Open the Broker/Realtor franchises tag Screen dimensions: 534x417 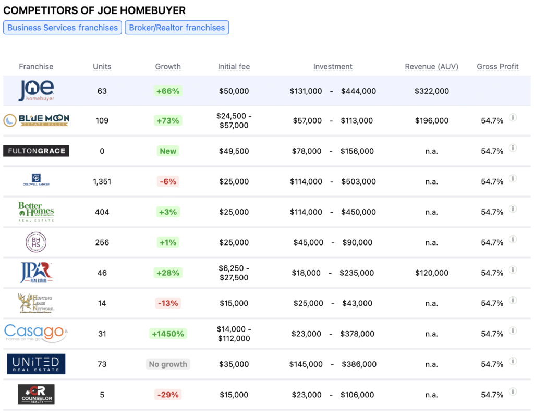coord(177,28)
